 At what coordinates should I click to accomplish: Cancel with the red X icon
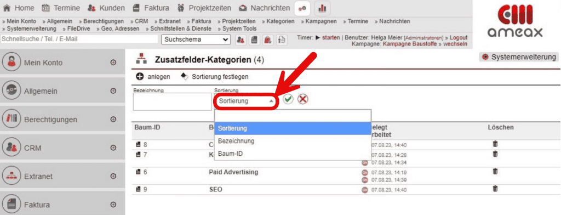pos(303,100)
